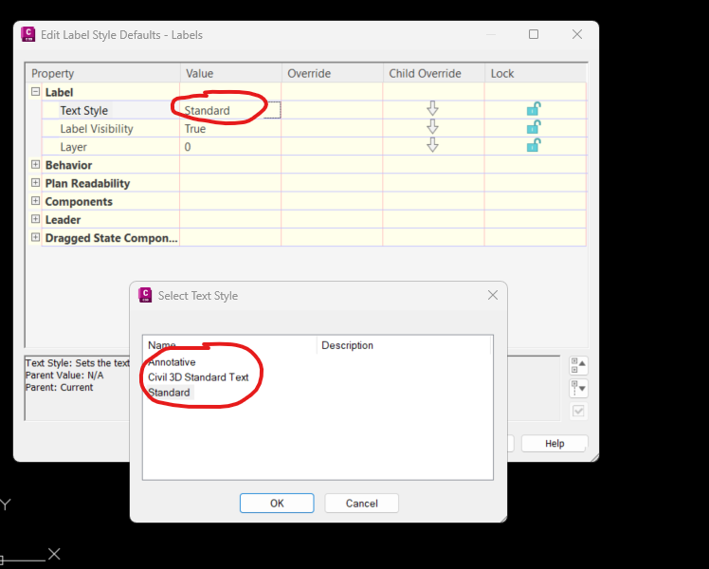Expand the Plan Readability category
The height and width of the screenshot is (569, 709).
(x=35, y=183)
